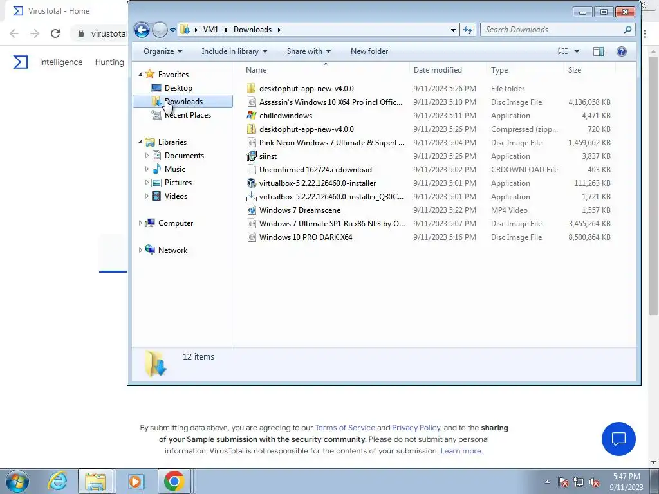Select the chilledwindows application icon

pyautogui.click(x=252, y=116)
